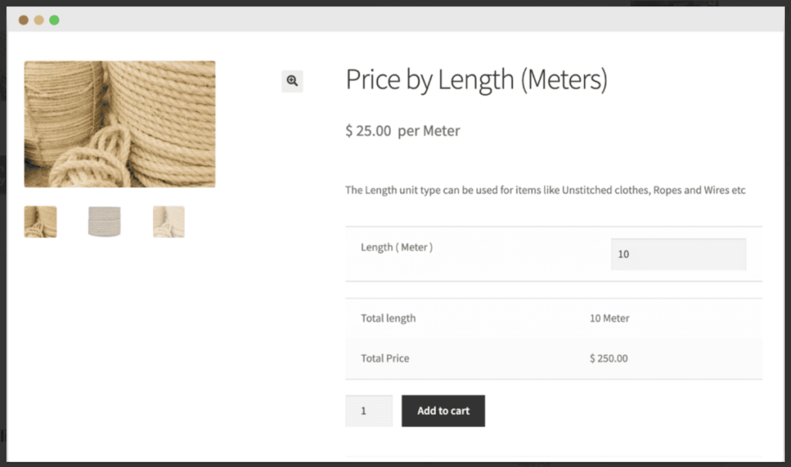Click the middle beige window dot
791x467 pixels.
pos(39,19)
